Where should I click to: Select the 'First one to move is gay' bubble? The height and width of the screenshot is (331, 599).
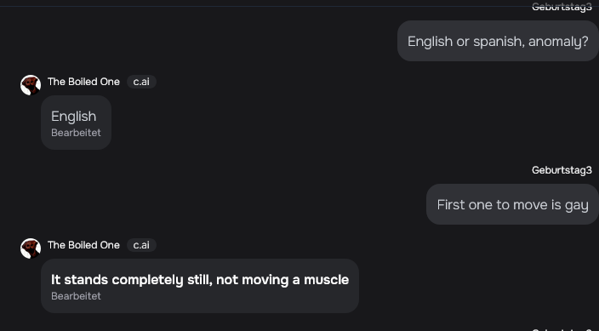pos(513,204)
